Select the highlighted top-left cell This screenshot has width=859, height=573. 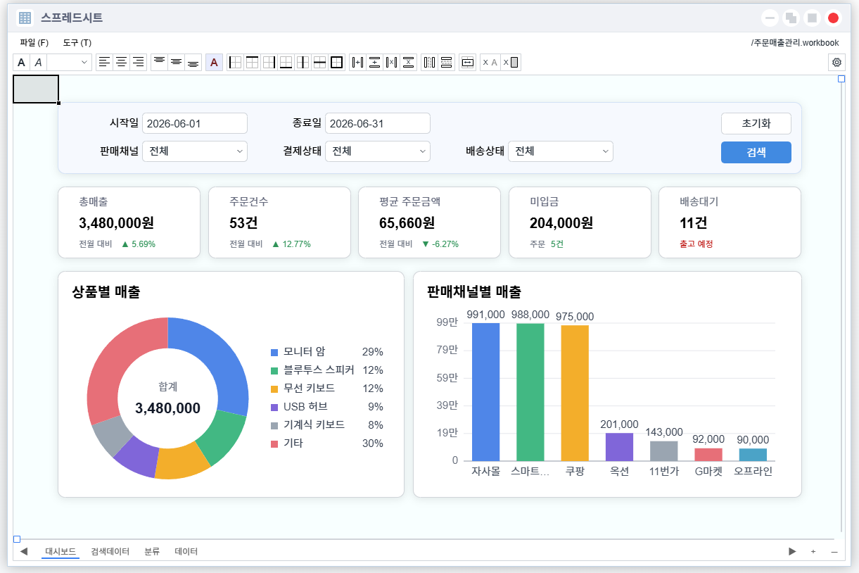point(36,89)
